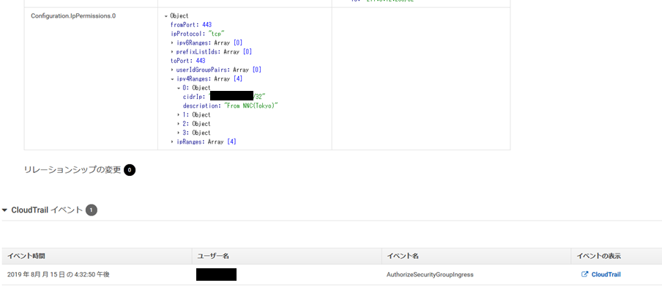Expand the 1: Object entry

click(179, 115)
